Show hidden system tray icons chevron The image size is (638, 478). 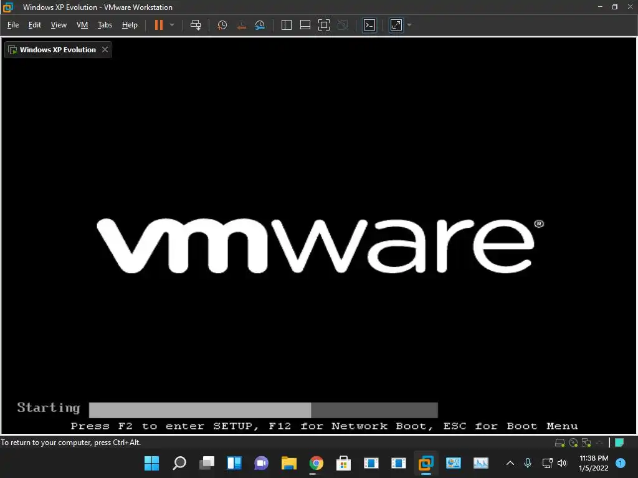(510, 463)
